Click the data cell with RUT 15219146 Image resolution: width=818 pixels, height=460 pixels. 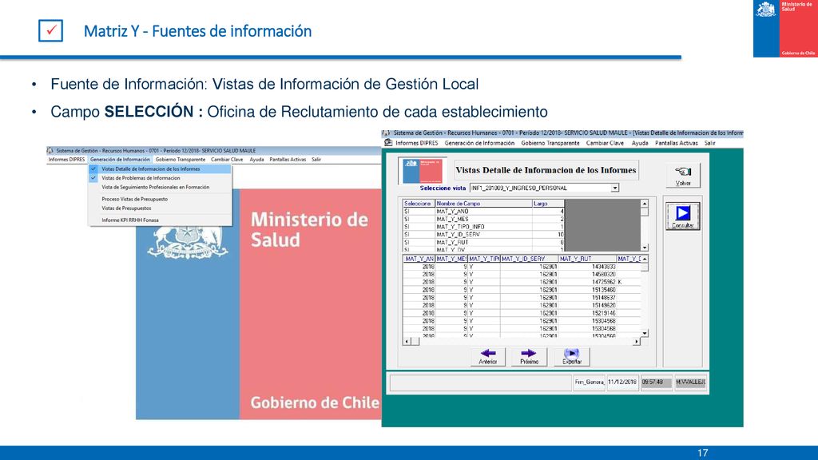point(587,313)
